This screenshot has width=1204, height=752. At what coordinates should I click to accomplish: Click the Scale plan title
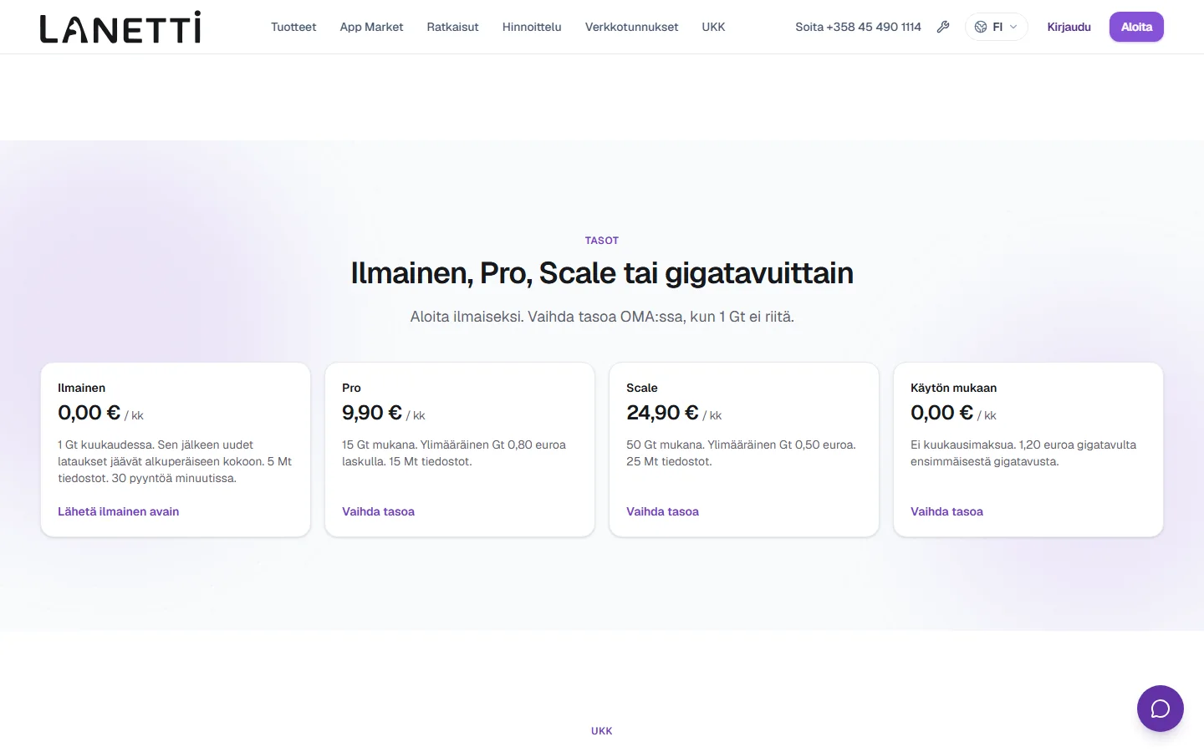642,388
